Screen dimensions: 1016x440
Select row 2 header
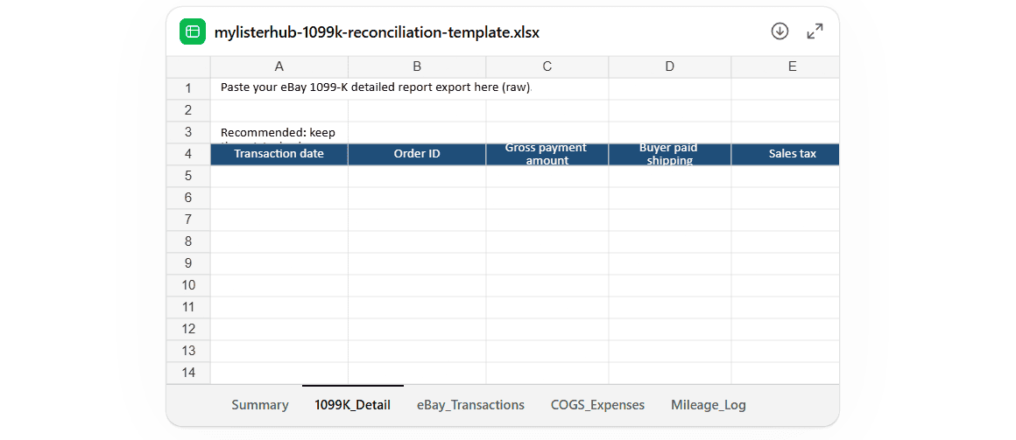(188, 110)
